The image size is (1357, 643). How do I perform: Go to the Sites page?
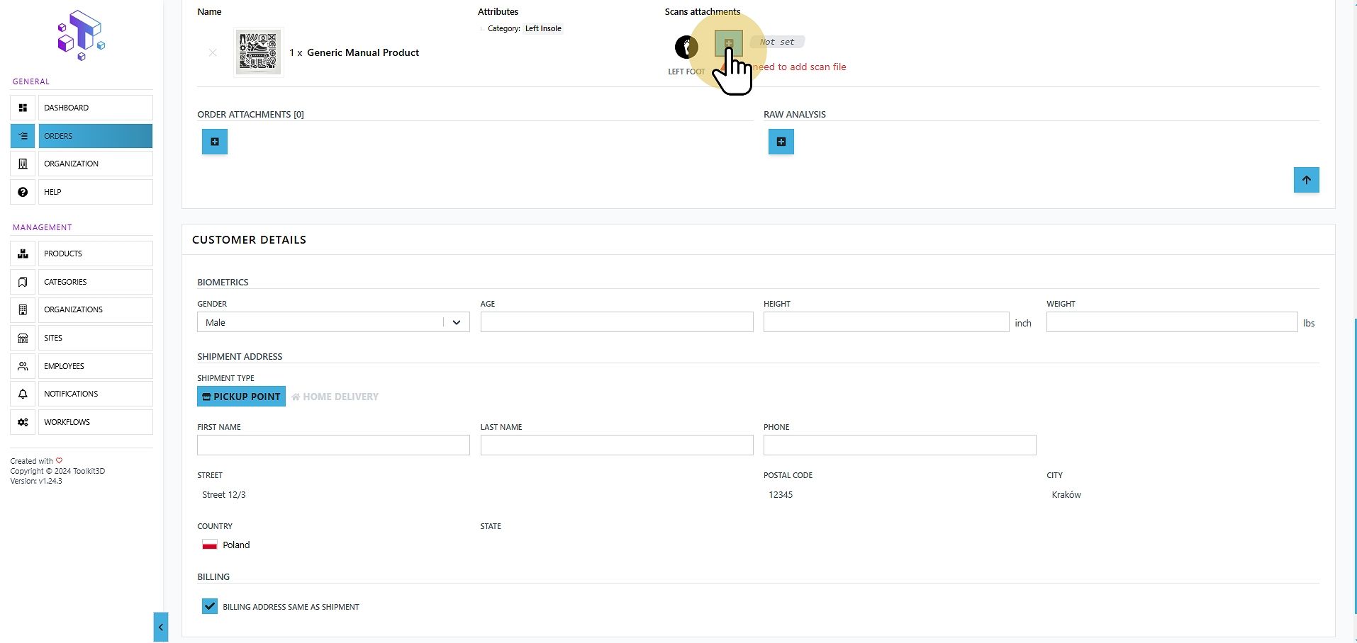point(96,338)
